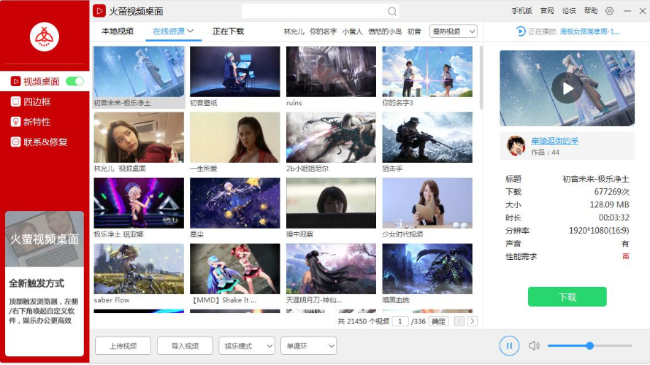Open the 单循环 loop mode dropdown
The image size is (650, 365).
click(308, 346)
